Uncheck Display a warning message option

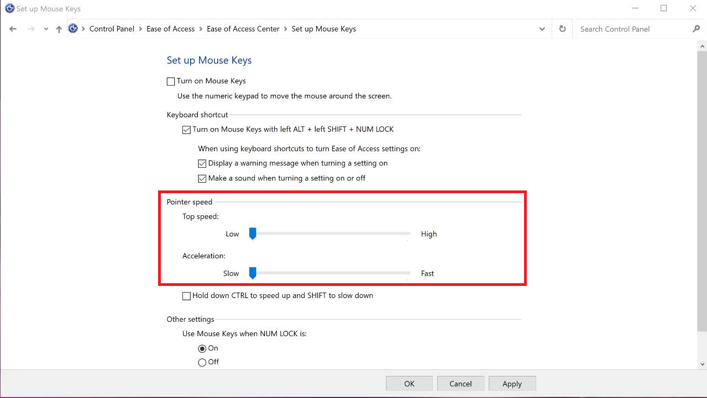tap(202, 163)
